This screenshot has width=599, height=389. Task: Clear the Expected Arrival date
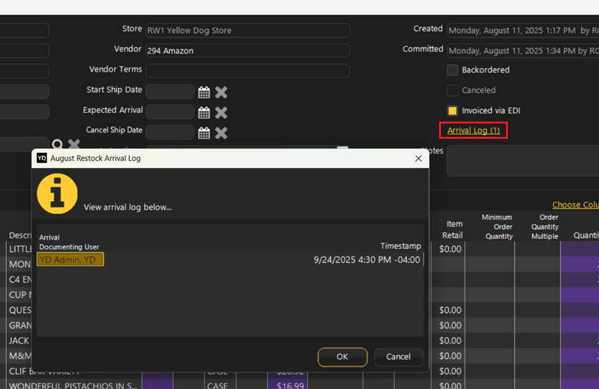[221, 113]
